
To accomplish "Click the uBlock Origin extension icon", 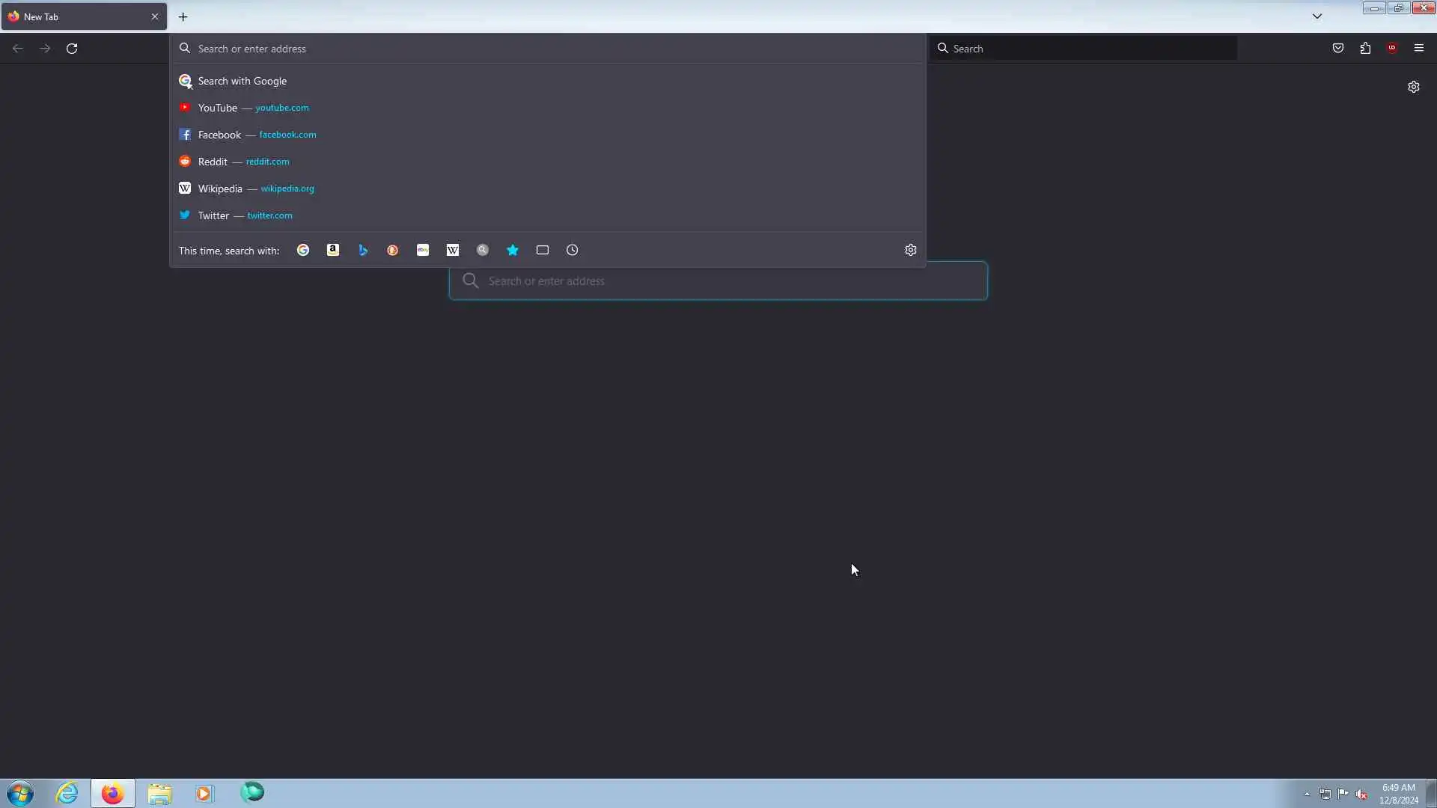I will point(1392,48).
